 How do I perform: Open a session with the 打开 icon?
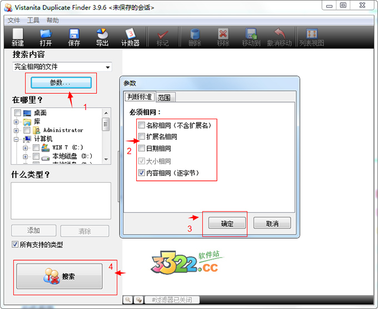tap(46, 34)
